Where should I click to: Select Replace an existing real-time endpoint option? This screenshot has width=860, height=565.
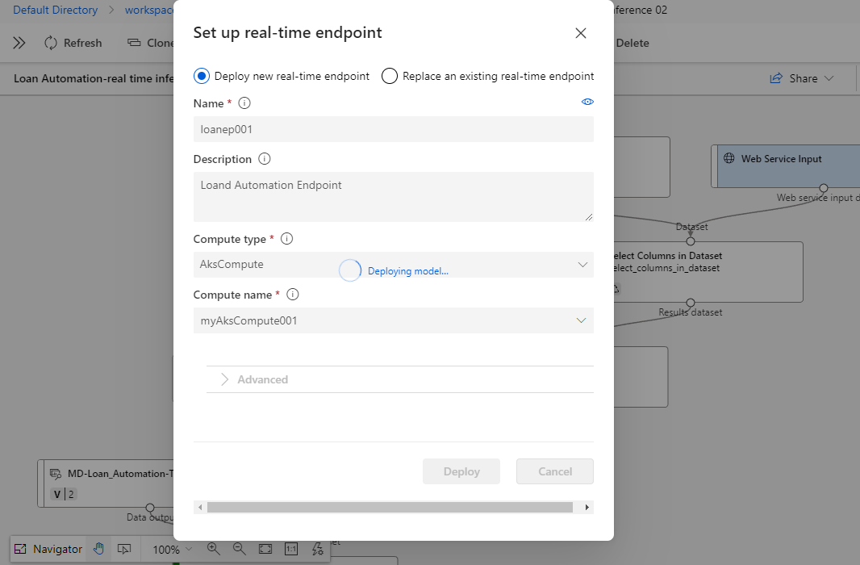pyautogui.click(x=389, y=75)
